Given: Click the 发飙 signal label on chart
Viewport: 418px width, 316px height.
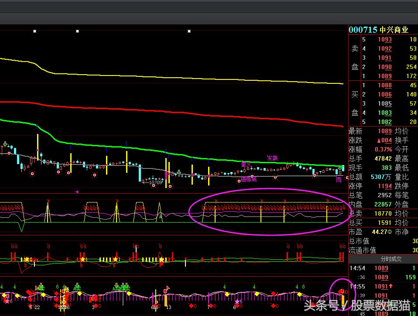Looking at the screenshot, I should [x=272, y=158].
